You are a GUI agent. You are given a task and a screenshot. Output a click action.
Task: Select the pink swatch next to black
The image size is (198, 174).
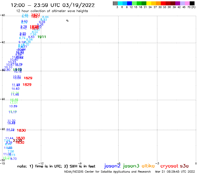[x=187, y=3]
